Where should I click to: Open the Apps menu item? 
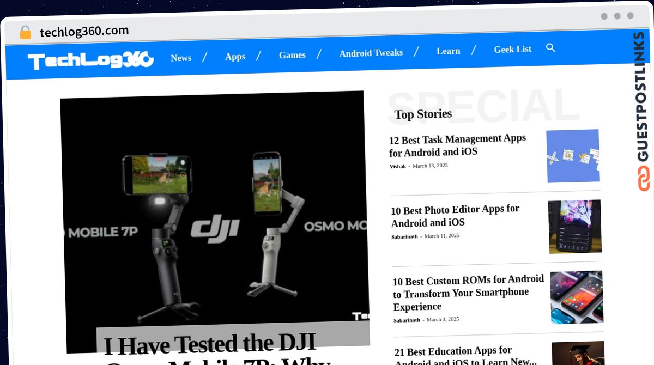pyautogui.click(x=235, y=56)
